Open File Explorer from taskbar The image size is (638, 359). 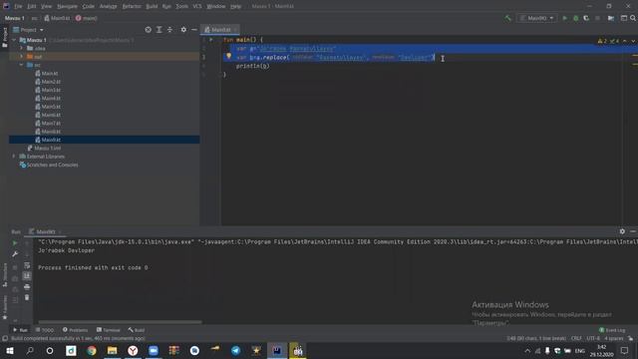pyautogui.click(x=113, y=350)
